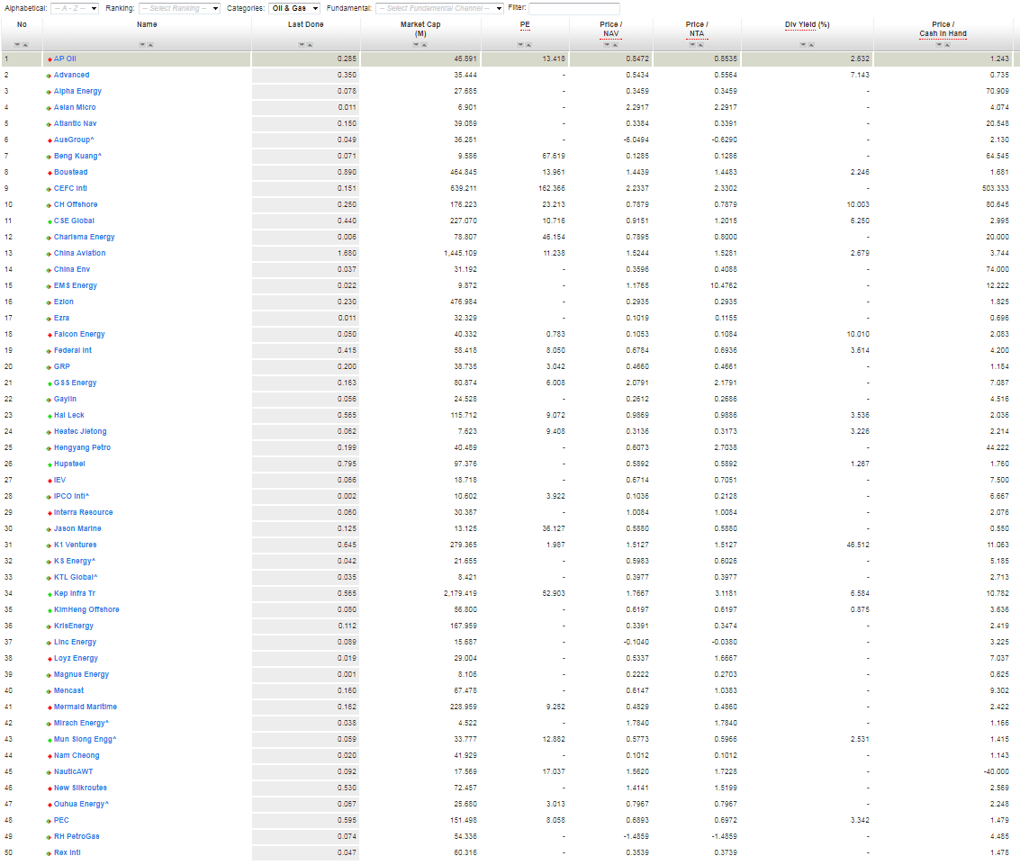Sort Last Done descending with down arrow
This screenshot has width=1020, height=865.
tap(302, 45)
